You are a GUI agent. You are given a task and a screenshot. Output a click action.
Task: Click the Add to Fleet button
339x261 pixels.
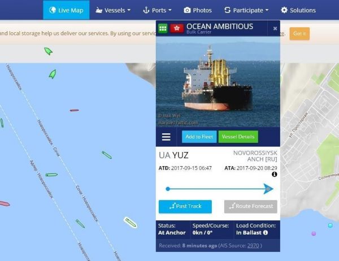coord(199,137)
